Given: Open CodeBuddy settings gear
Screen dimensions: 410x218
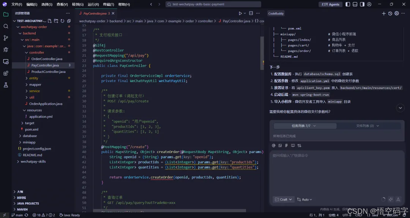Looking at the screenshot, I should 397,13.
